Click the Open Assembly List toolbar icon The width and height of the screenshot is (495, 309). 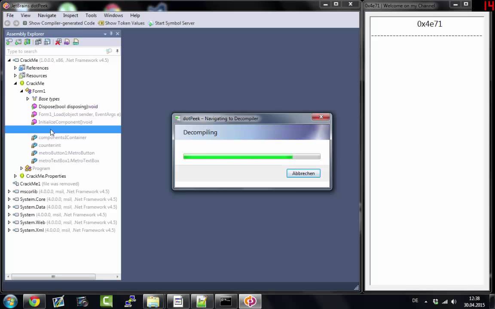(38, 42)
